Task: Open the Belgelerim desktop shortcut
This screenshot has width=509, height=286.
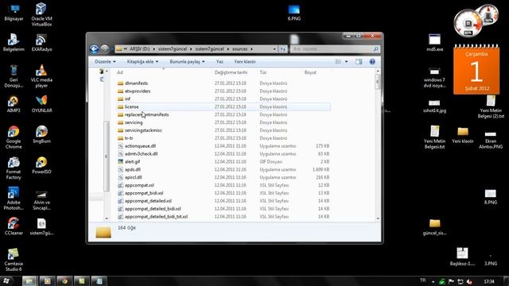Action: point(14,42)
